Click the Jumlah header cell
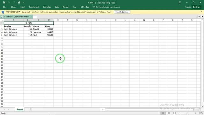 28,26
